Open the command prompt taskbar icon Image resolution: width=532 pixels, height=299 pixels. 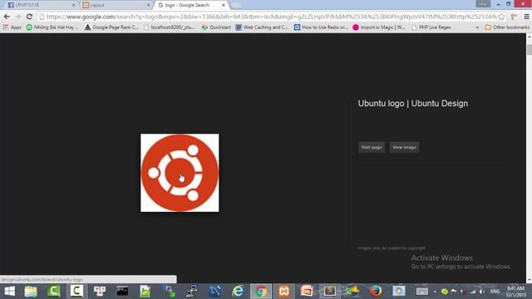(x=122, y=292)
